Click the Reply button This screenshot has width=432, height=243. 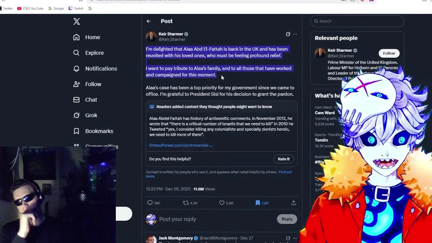287,219
